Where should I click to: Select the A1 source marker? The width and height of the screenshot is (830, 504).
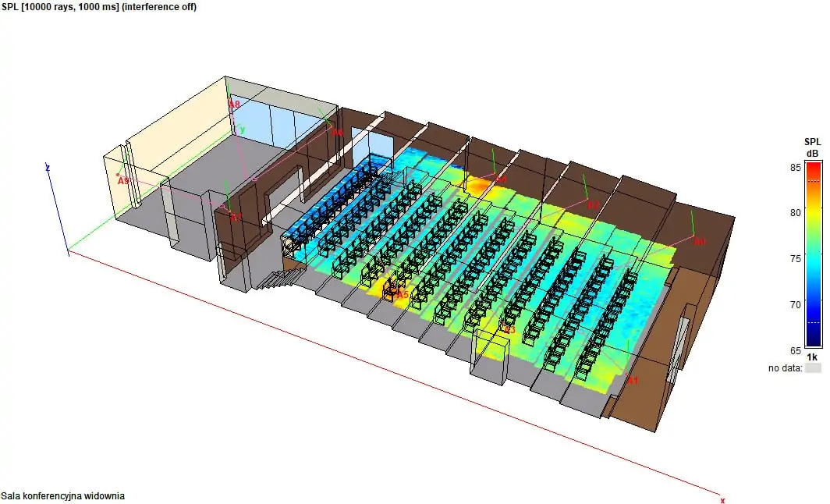pyautogui.click(x=633, y=381)
